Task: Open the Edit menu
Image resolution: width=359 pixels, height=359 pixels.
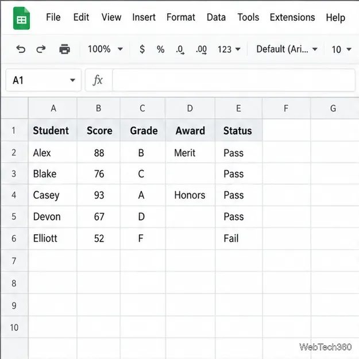Action: pos(81,17)
